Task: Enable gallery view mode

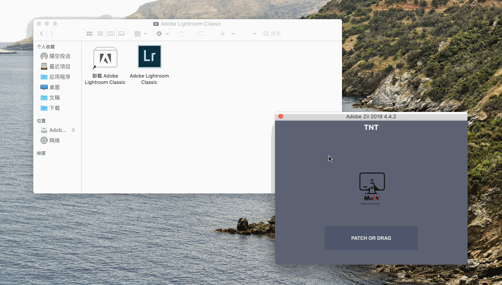Action: [121, 34]
